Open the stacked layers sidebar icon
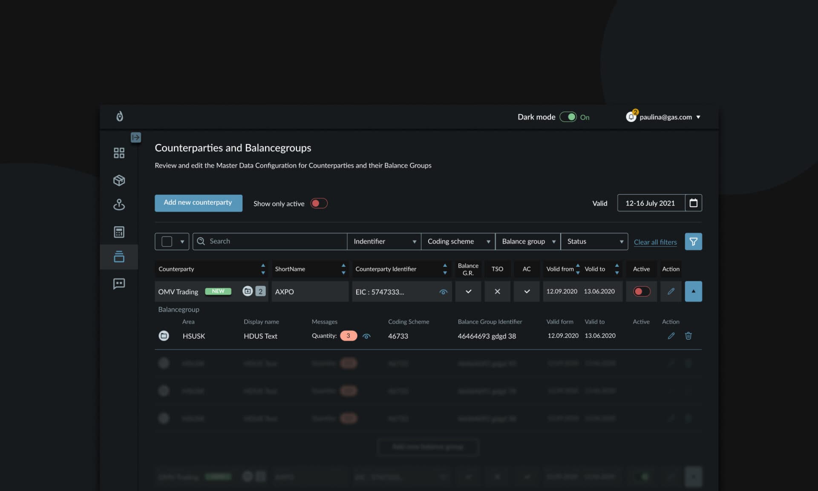 (119, 257)
